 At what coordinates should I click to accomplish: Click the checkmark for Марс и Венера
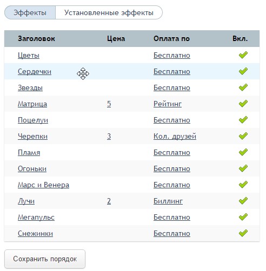tap(243, 185)
